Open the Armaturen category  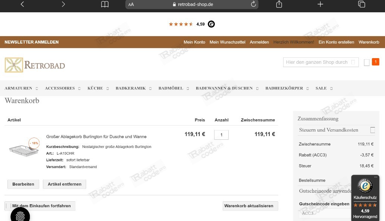point(18,88)
